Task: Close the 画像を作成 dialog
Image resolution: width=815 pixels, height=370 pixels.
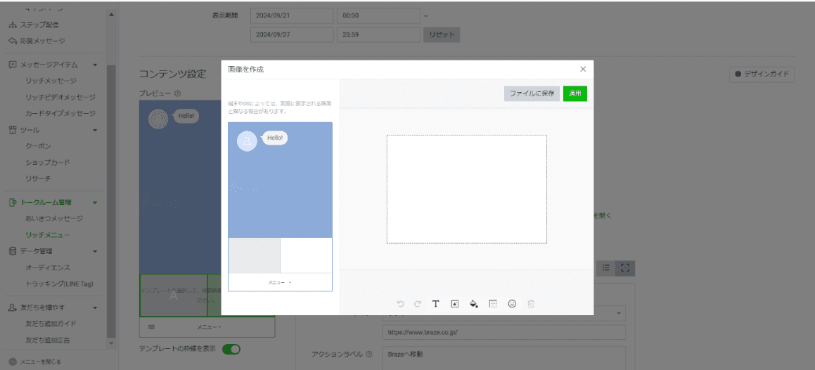Action: pos(582,69)
